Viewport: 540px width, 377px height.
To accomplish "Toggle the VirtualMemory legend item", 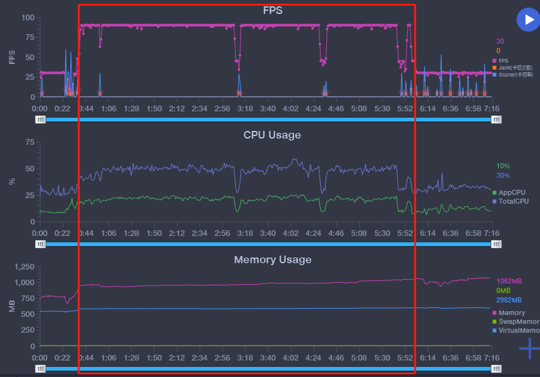I will pyautogui.click(x=516, y=330).
